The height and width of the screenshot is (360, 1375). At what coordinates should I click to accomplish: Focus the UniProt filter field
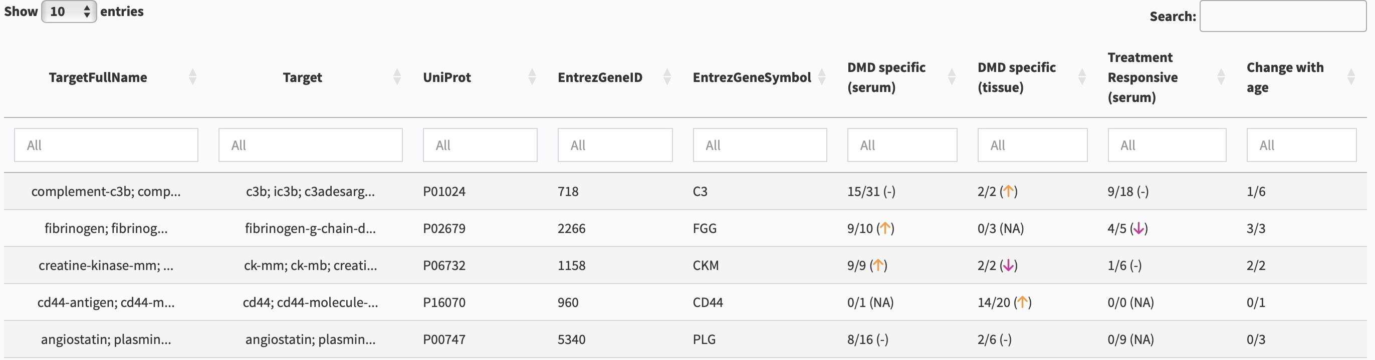pos(481,145)
